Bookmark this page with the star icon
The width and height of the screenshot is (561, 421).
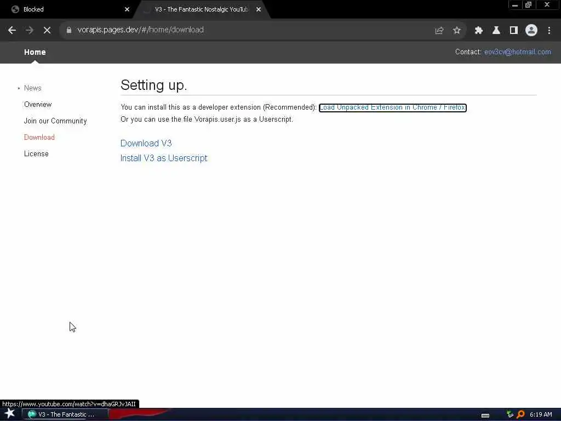click(456, 31)
